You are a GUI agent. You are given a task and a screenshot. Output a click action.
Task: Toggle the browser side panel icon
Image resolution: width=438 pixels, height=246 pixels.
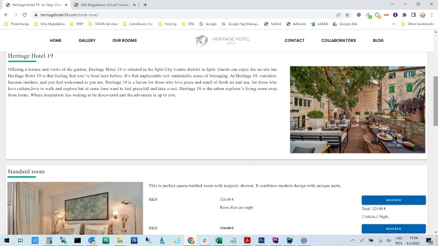coord(413,15)
